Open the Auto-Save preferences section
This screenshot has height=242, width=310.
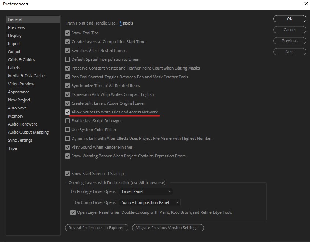click(x=17, y=108)
